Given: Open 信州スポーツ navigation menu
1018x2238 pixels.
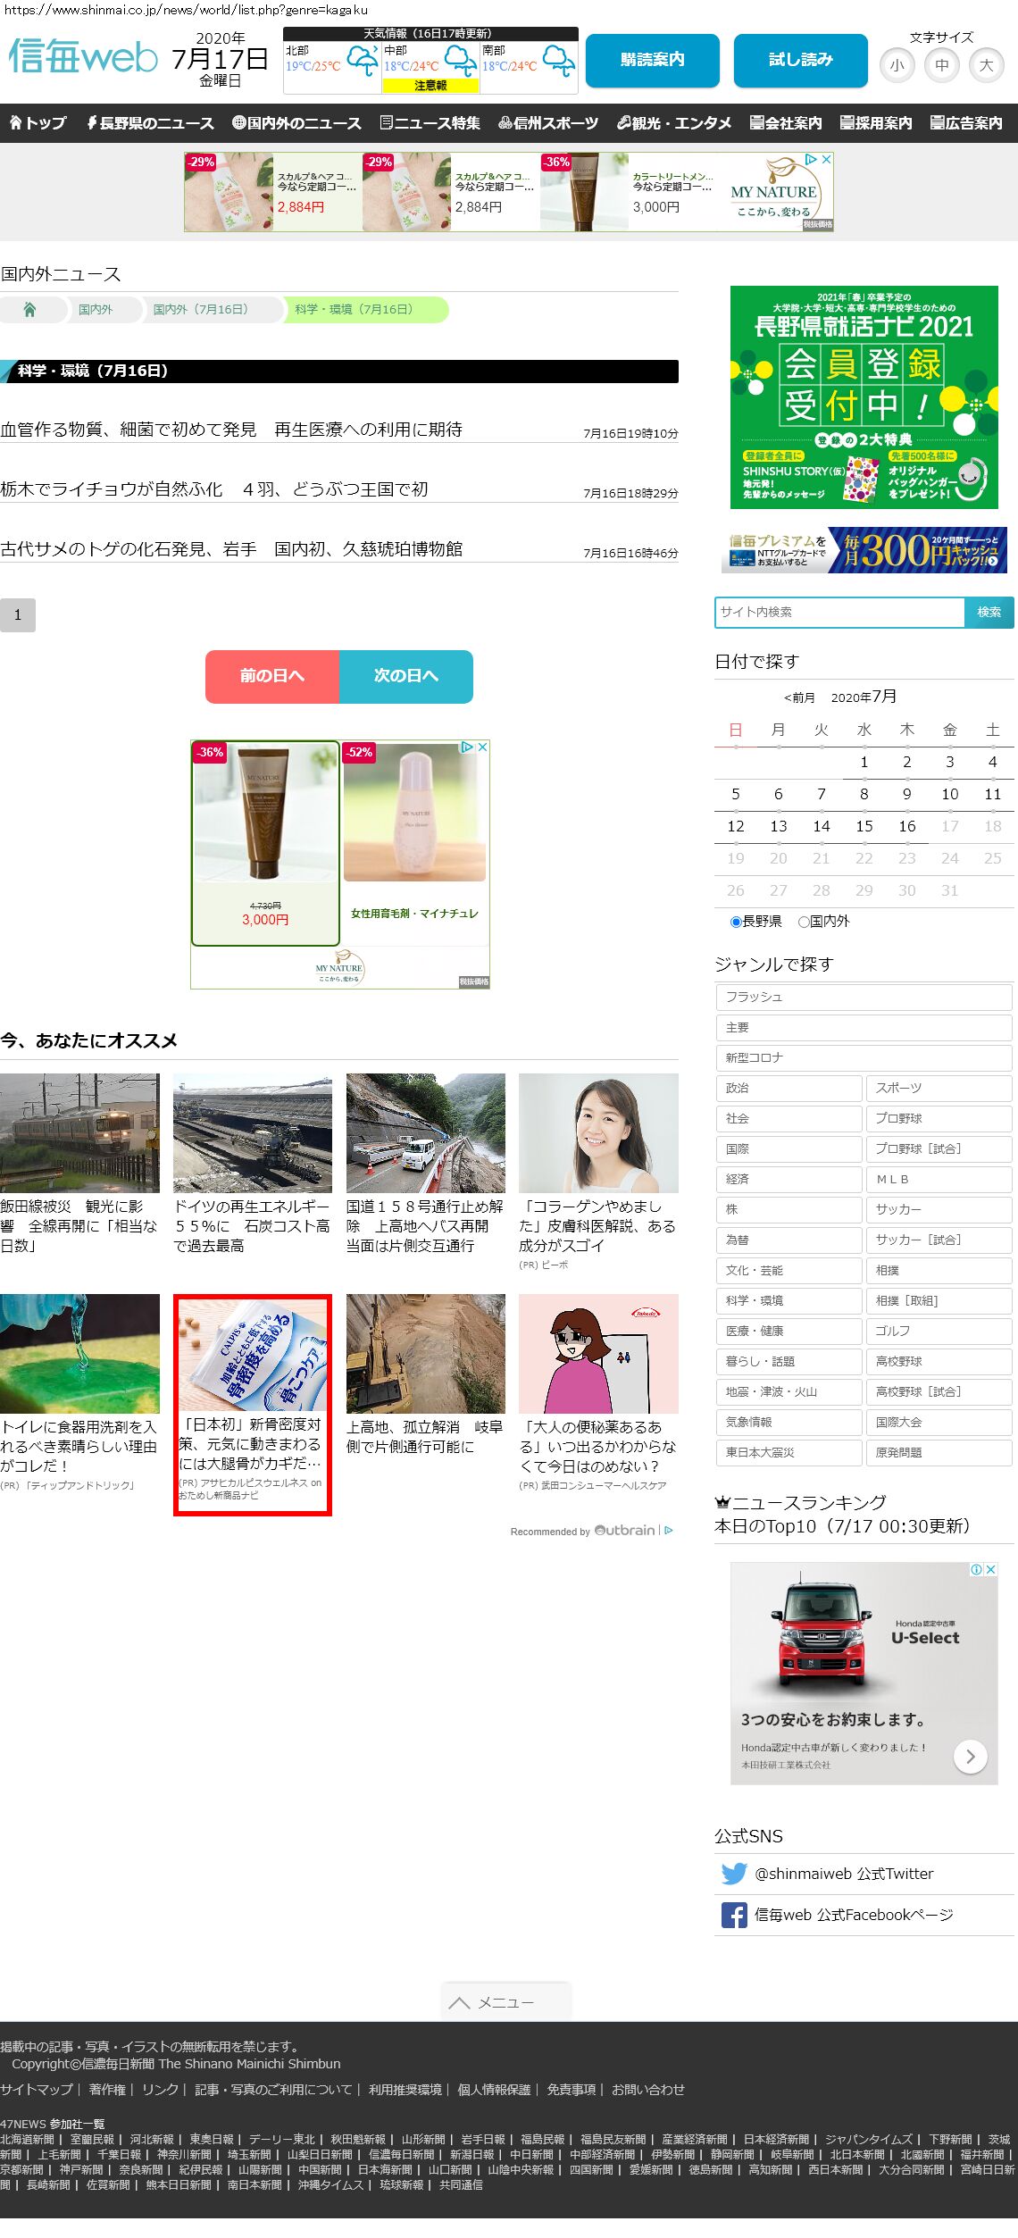Looking at the screenshot, I should [x=548, y=123].
